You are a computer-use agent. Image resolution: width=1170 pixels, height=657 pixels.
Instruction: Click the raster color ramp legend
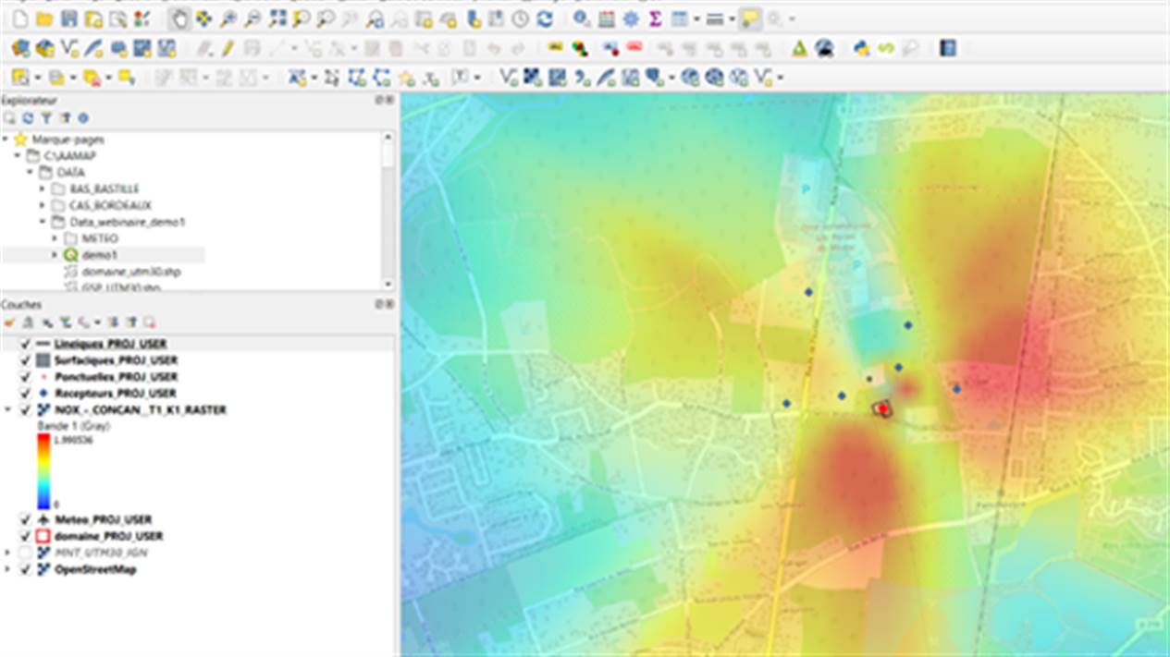pos(43,471)
